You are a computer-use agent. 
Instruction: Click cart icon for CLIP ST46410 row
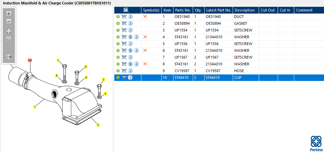(124, 78)
